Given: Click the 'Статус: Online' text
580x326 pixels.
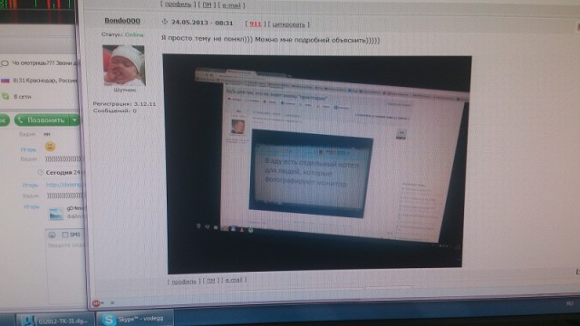Looking at the screenshot, I should 122,34.
